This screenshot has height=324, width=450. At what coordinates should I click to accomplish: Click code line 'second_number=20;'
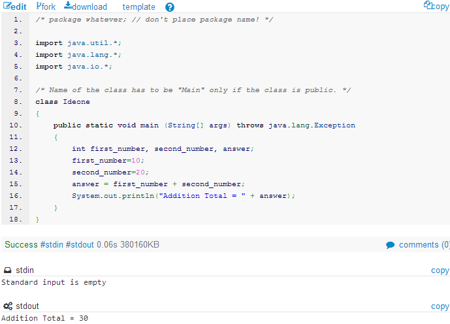click(x=110, y=172)
